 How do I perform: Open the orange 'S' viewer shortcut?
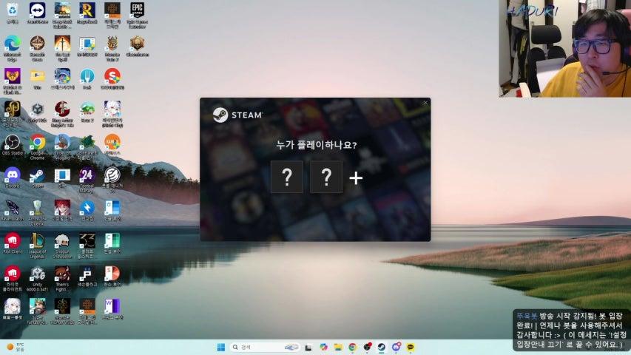pos(112,276)
